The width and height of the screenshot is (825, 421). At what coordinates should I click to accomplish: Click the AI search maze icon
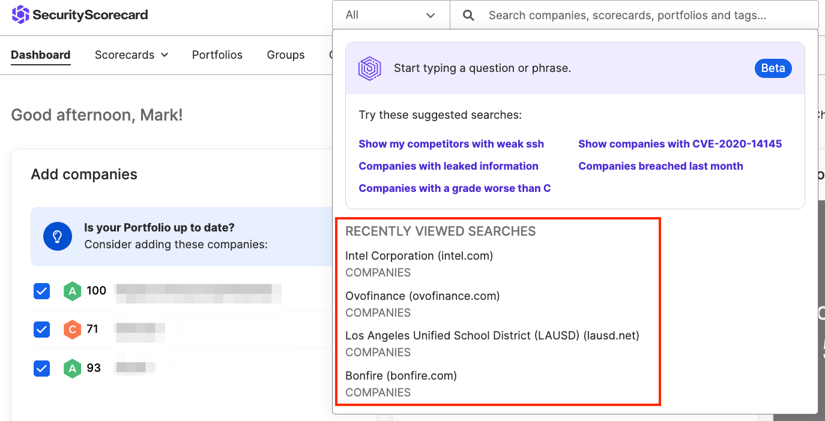coord(370,68)
